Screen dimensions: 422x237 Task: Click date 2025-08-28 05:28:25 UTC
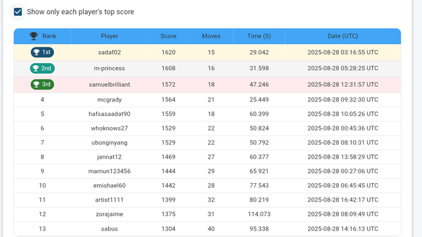pos(343,68)
